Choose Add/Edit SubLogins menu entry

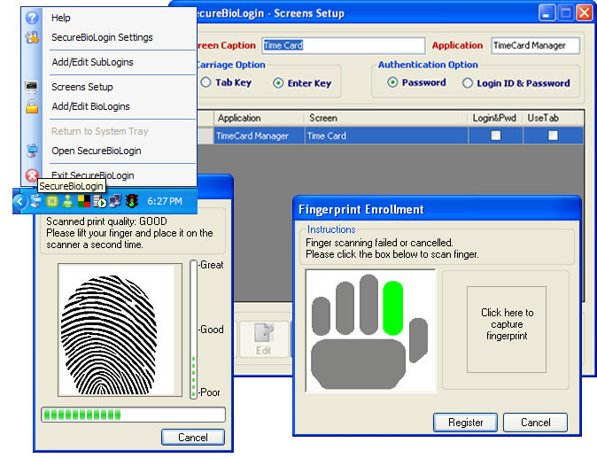click(x=92, y=62)
